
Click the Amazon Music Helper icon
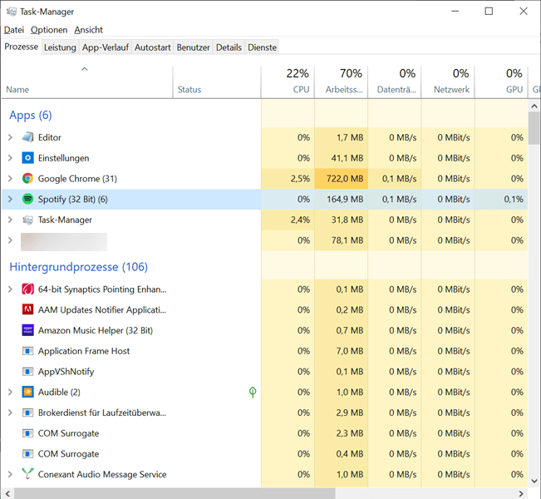point(27,330)
